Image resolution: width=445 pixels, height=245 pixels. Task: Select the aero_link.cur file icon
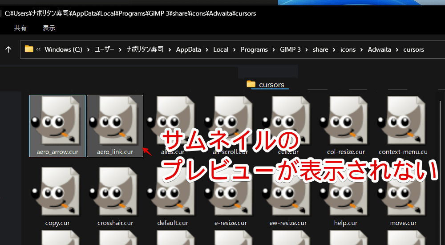pyautogui.click(x=114, y=121)
